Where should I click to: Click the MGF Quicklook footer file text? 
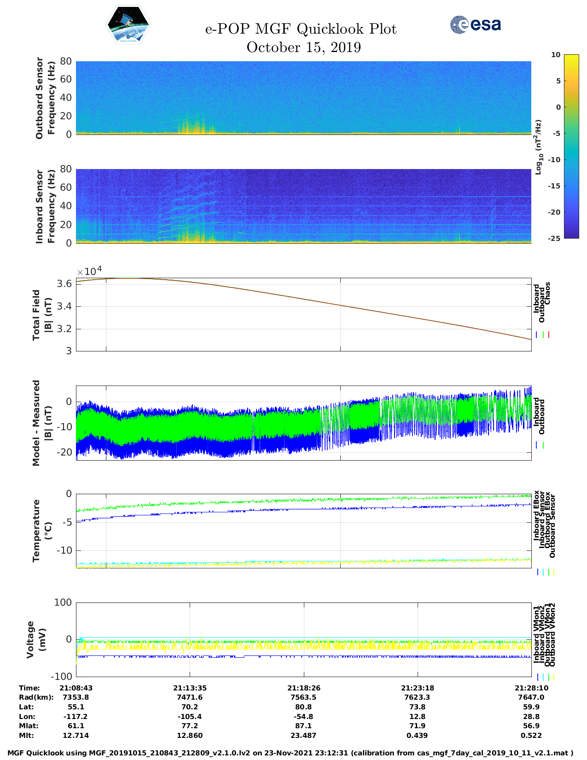pyautogui.click(x=291, y=753)
